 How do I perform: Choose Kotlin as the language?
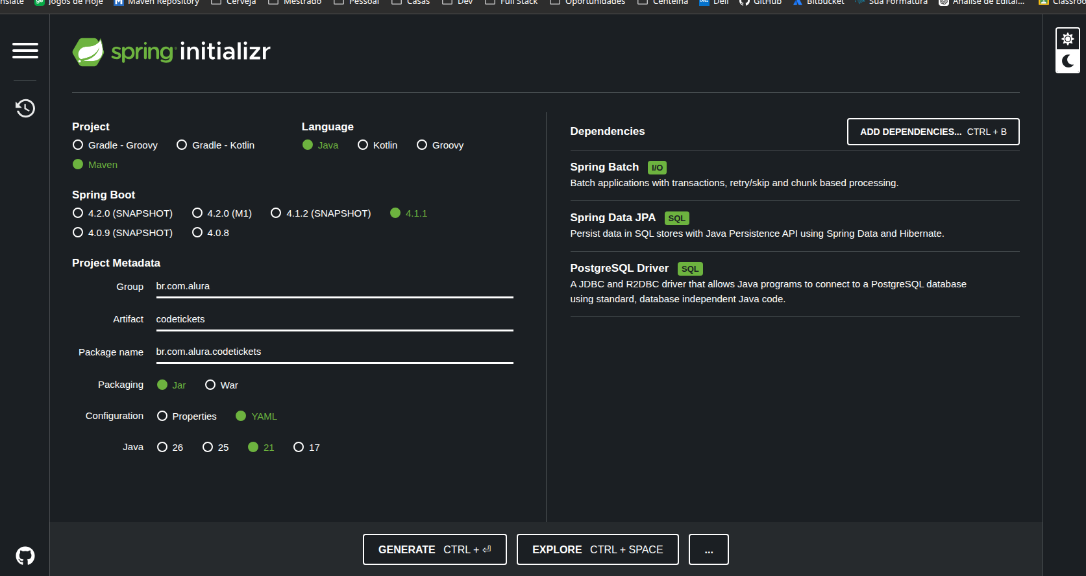click(378, 145)
